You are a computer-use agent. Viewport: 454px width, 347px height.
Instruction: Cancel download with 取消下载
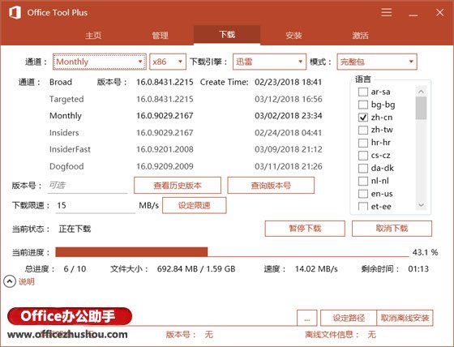[392, 229]
